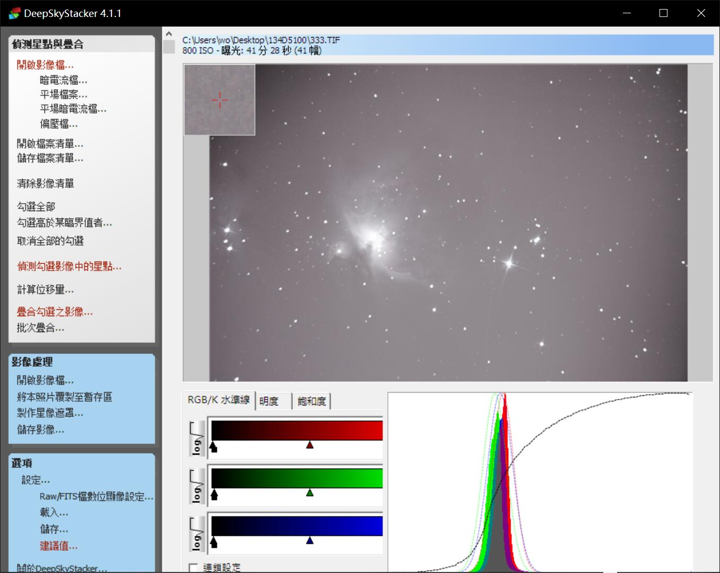This screenshot has width=720, height=573.
Task: Click the green channel log curve icon
Action: (x=197, y=487)
